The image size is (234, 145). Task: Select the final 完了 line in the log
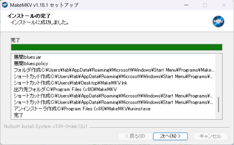coord(18,115)
